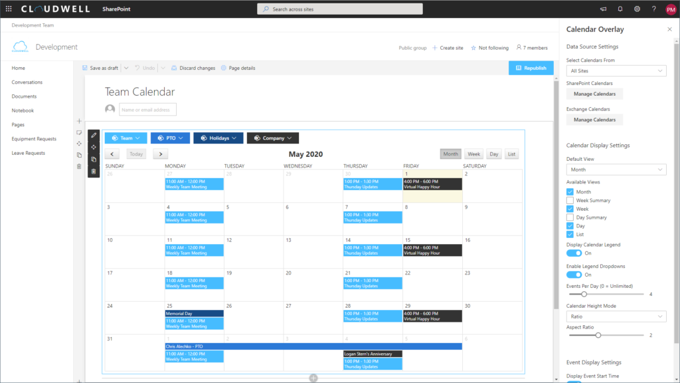Click the move web part icon
This screenshot has width=680, height=383.
coord(94,147)
